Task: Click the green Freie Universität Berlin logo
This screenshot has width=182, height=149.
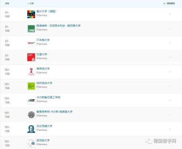Action: [31, 86]
